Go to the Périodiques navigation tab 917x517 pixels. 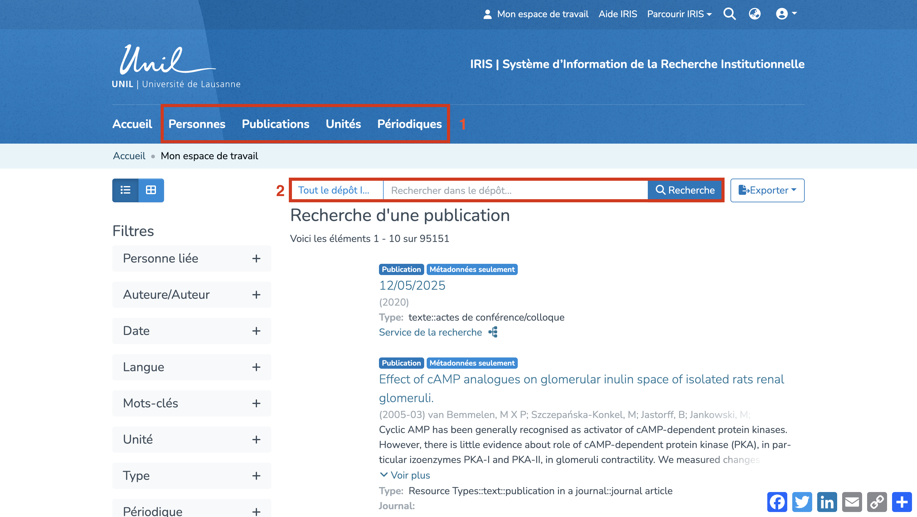409,124
